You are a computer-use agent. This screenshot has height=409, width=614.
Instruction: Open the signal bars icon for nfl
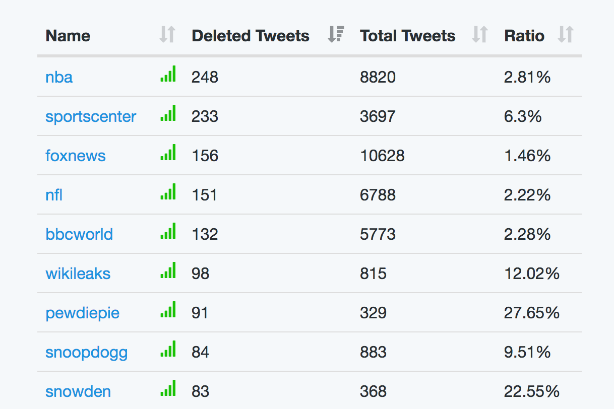[x=168, y=191]
